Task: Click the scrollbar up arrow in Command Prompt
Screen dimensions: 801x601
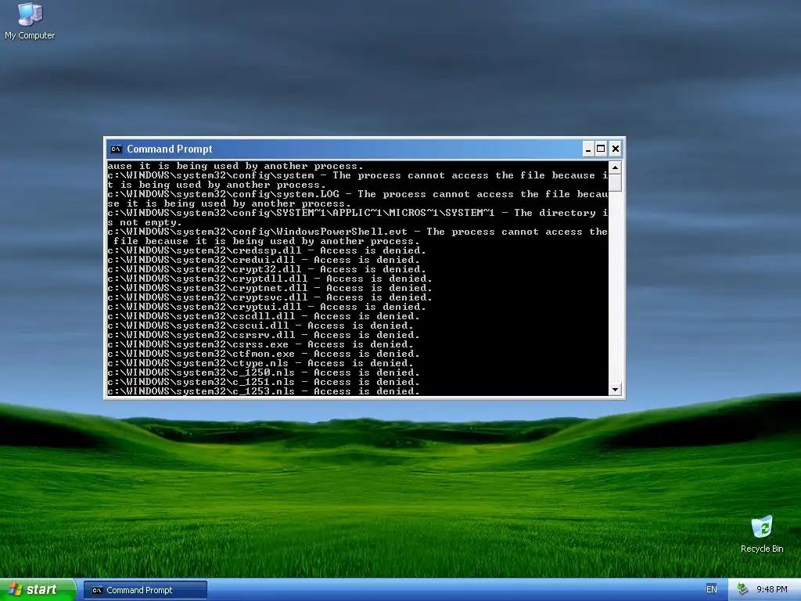Action: tap(615, 167)
